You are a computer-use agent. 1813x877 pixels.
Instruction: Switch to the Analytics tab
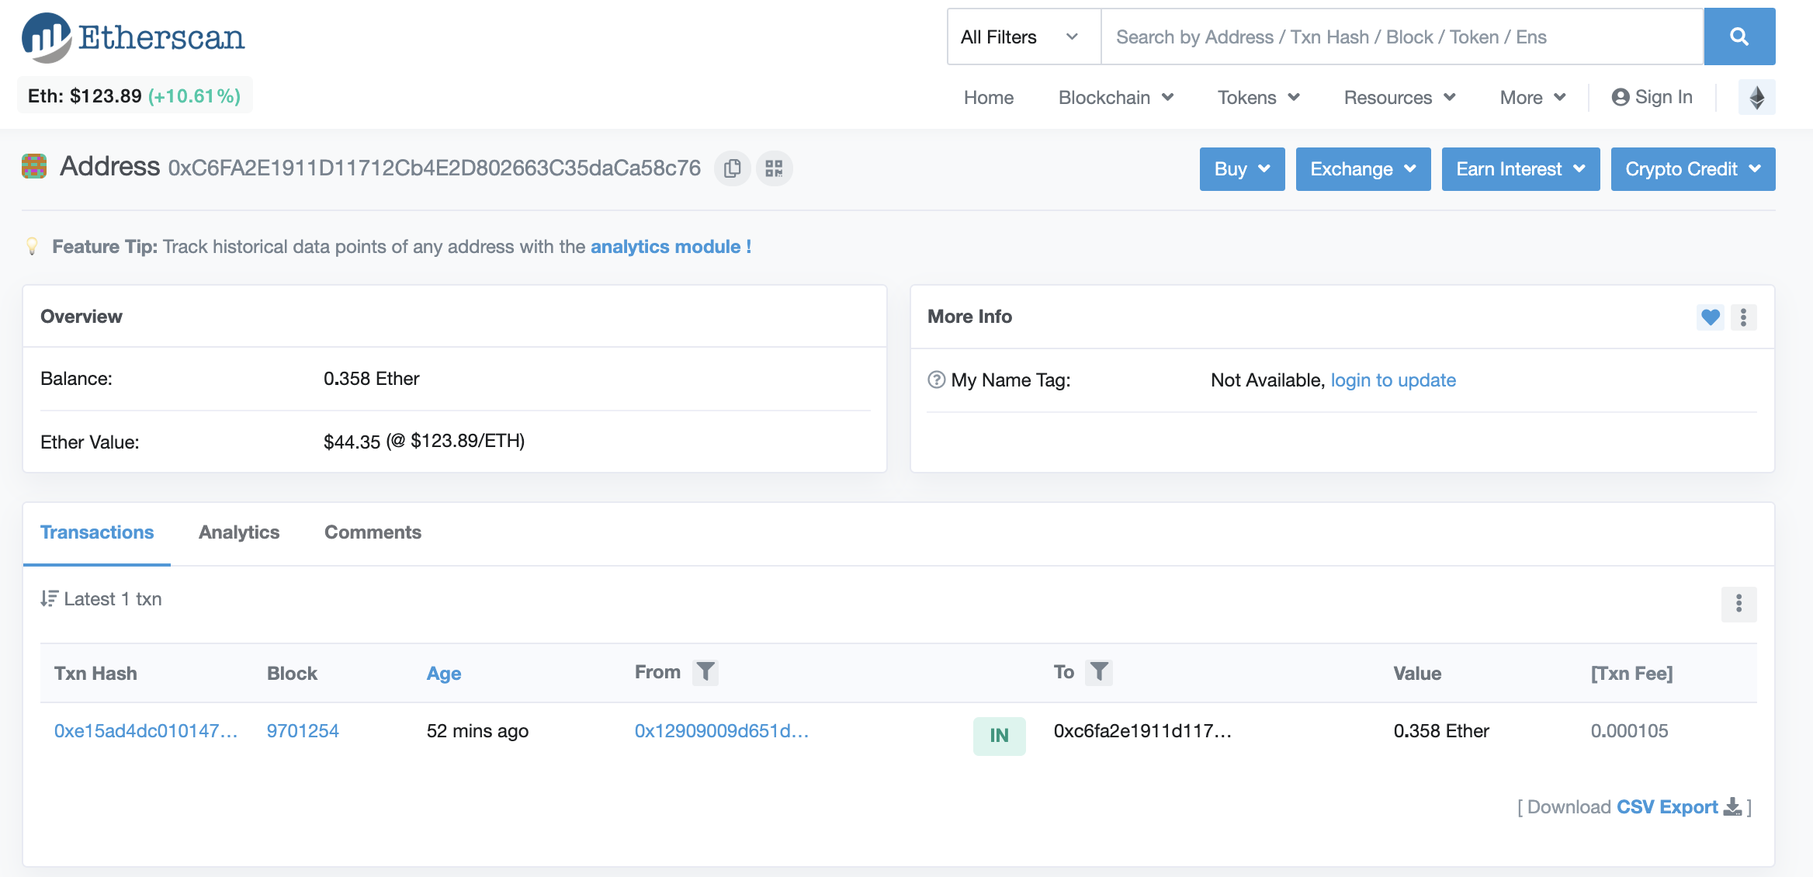click(x=238, y=532)
